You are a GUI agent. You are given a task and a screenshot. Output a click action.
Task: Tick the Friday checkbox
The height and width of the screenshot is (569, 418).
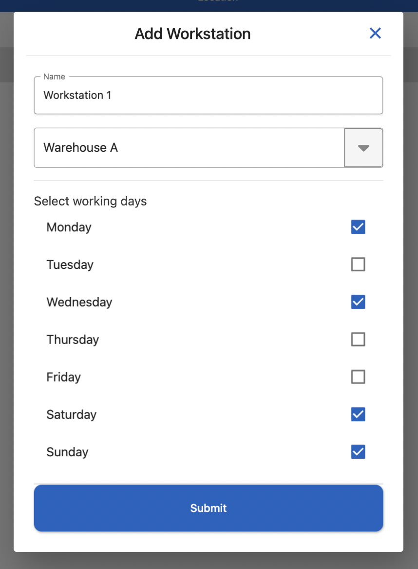358,377
